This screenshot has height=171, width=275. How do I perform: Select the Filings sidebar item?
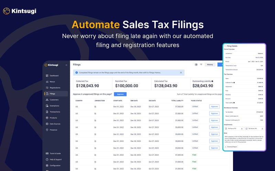[56, 94]
